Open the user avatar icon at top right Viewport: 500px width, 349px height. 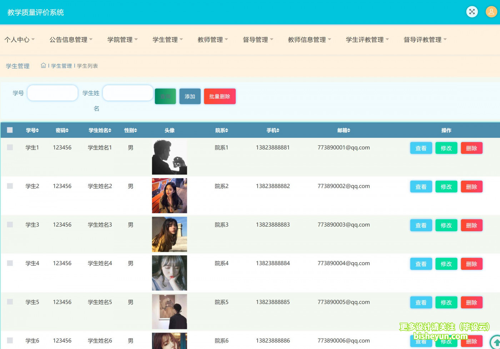pos(491,12)
